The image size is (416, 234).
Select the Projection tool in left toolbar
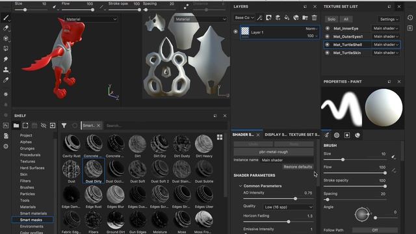(6, 38)
